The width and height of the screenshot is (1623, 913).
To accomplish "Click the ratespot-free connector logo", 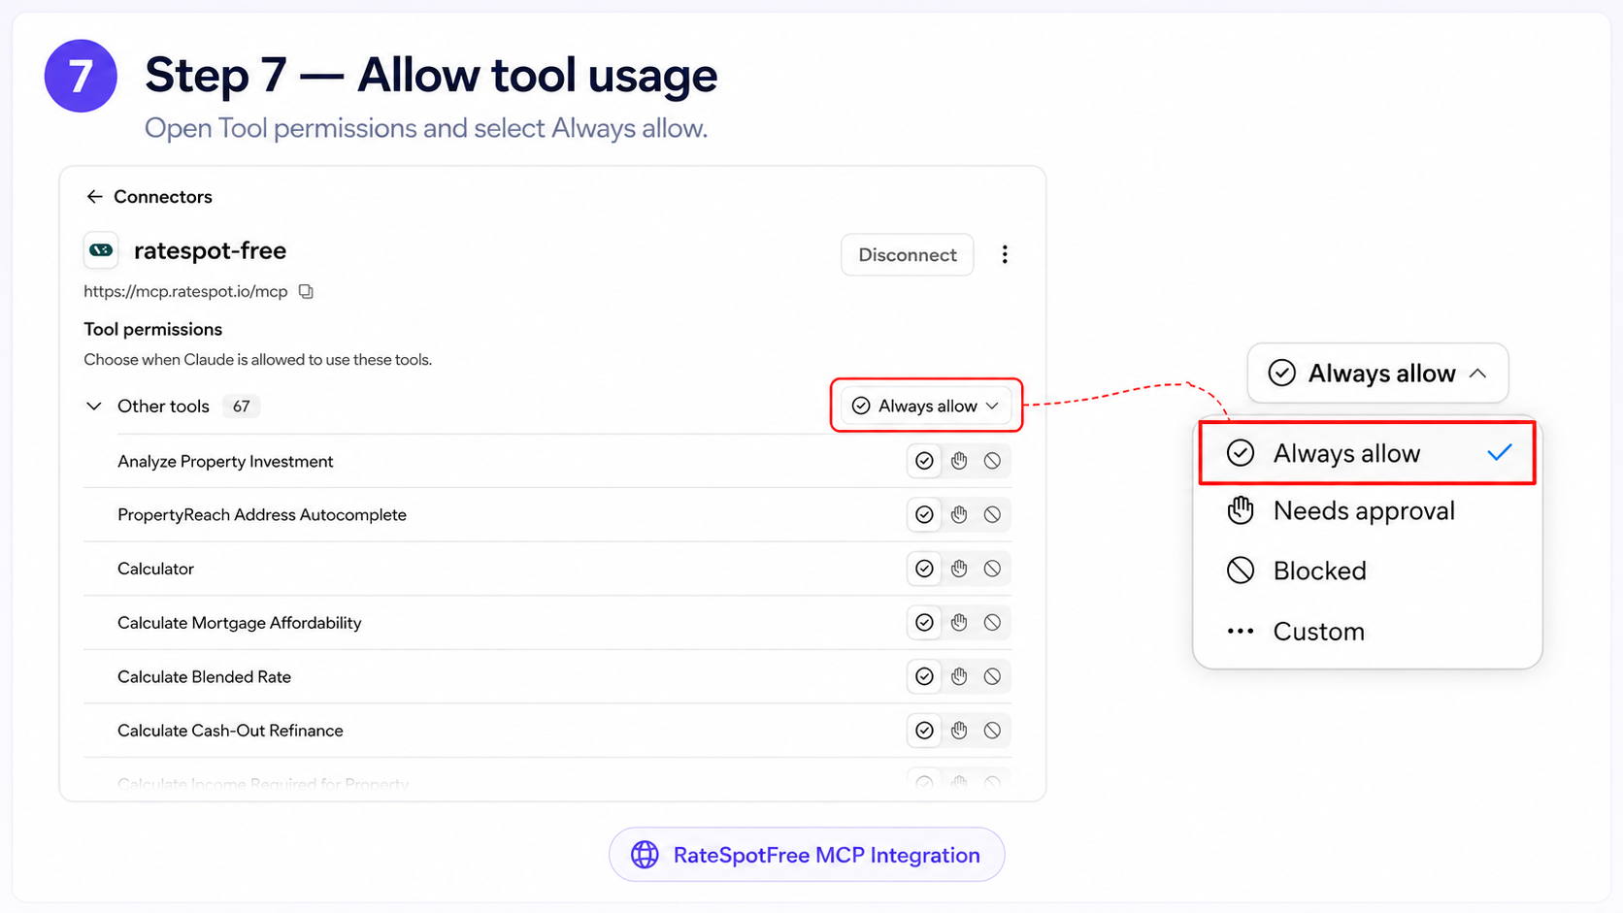I will click(x=101, y=250).
